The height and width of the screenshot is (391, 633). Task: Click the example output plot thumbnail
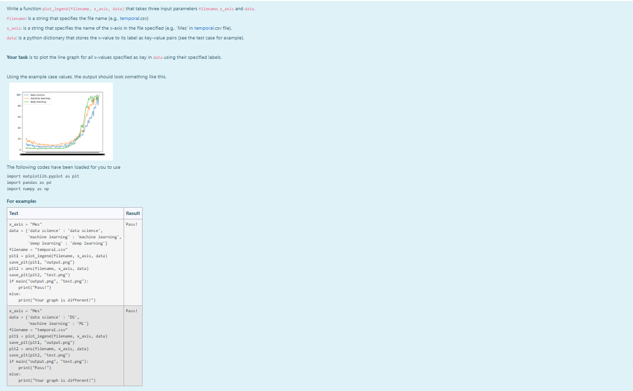coord(61,121)
